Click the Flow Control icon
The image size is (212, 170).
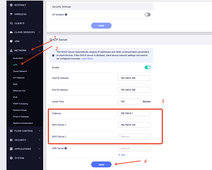(x=11, y=131)
